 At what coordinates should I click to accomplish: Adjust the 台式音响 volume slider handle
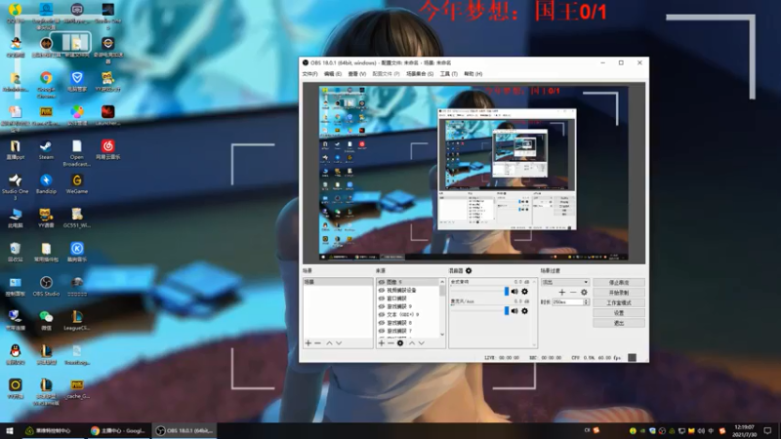[x=507, y=292]
